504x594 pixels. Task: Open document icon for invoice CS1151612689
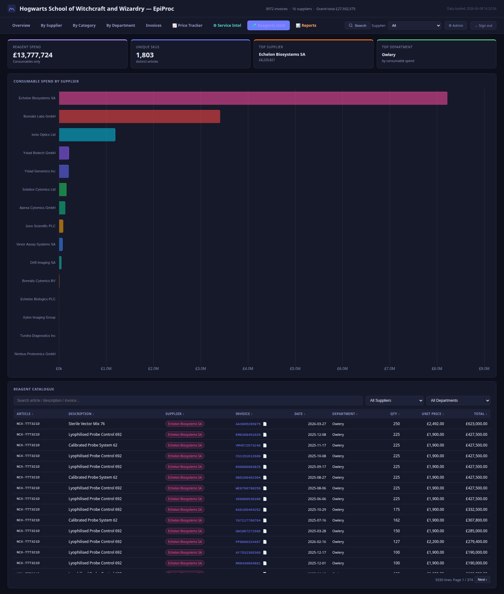tap(265, 456)
